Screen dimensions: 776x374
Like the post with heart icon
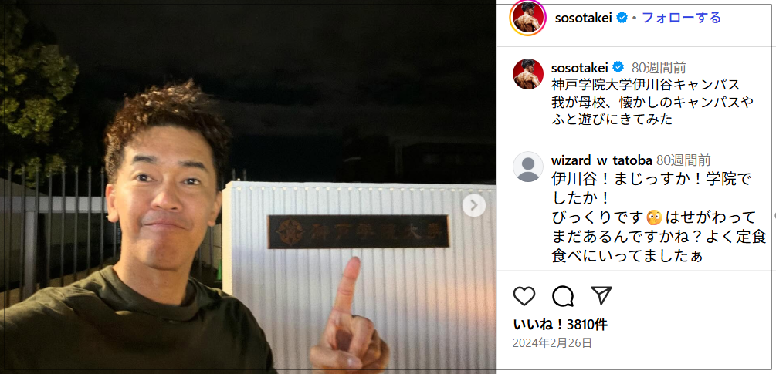click(524, 296)
